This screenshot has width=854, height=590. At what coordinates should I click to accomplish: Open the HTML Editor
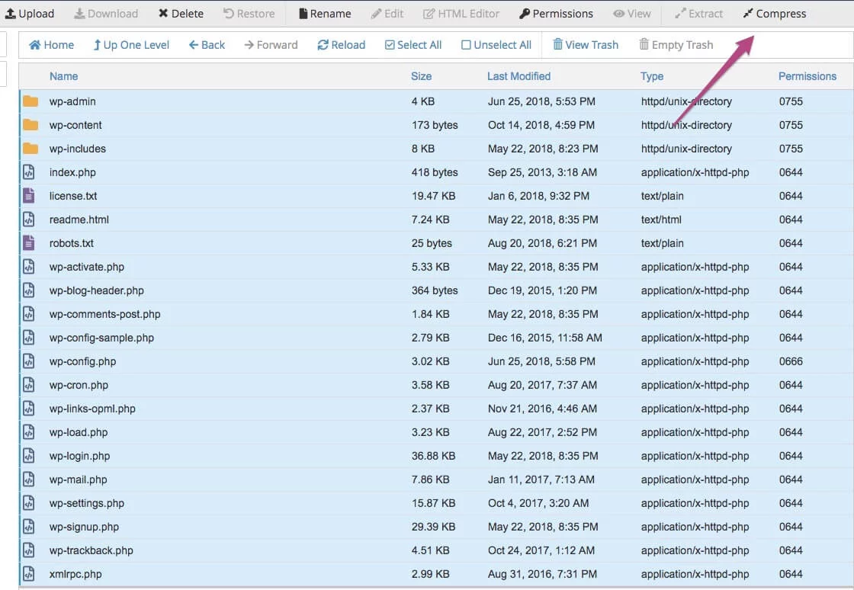[x=461, y=14]
